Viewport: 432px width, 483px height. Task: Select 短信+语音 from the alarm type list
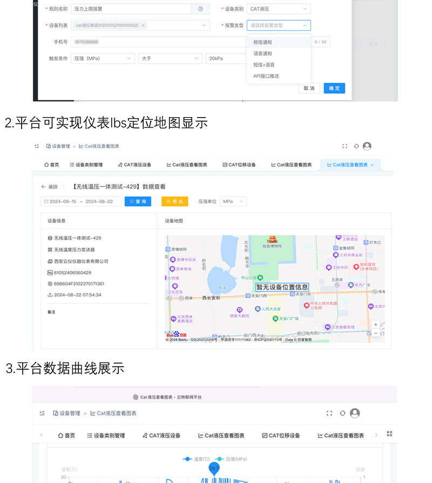click(x=264, y=65)
